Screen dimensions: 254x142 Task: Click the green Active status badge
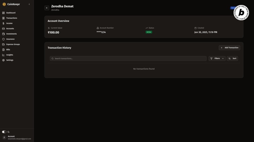tap(149, 32)
